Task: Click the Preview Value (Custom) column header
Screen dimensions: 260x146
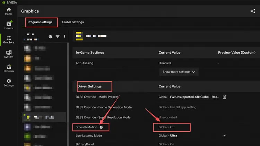Action: (x=237, y=53)
